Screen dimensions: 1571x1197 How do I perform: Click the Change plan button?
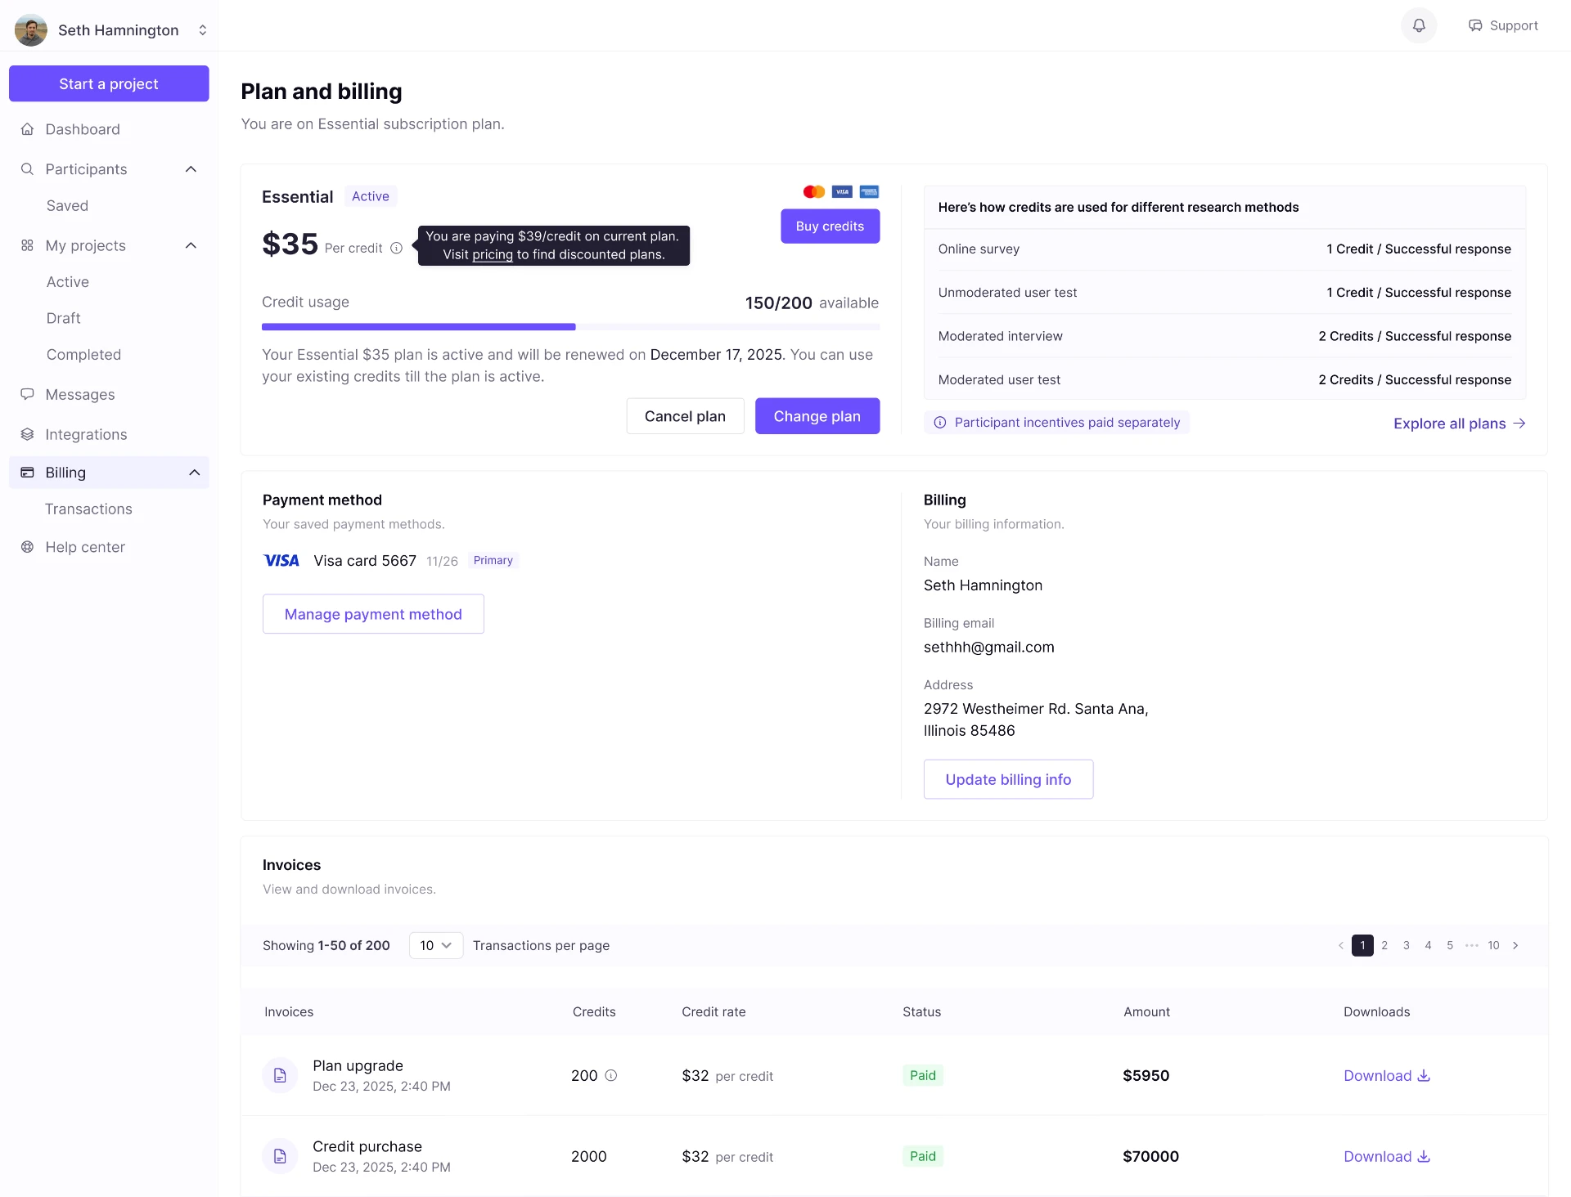(817, 416)
